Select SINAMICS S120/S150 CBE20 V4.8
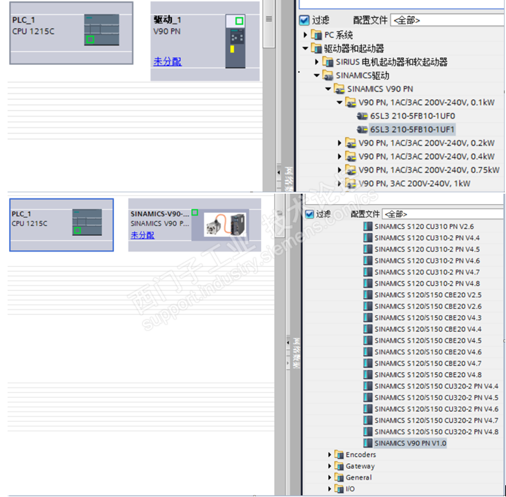 click(428, 374)
